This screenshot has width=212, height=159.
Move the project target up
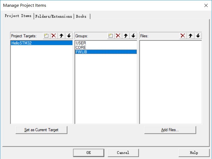(61, 36)
